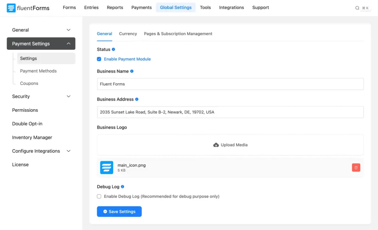Open Pages & Subscription Management tab
The height and width of the screenshot is (230, 378).
[178, 34]
